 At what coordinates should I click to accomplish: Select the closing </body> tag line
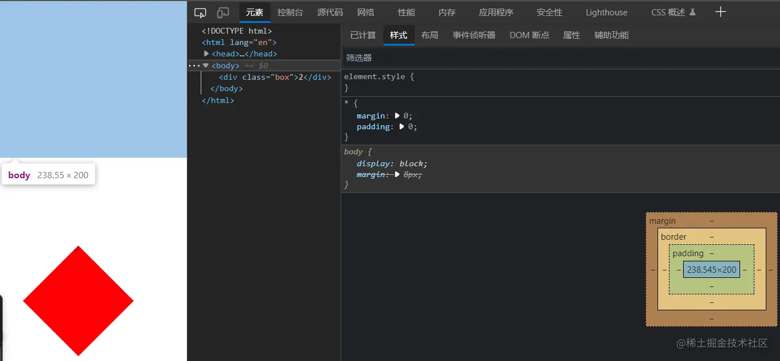(227, 89)
